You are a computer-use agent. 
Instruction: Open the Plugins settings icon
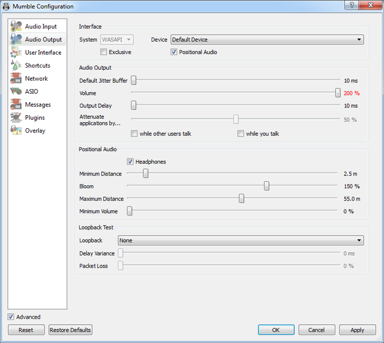click(16, 118)
